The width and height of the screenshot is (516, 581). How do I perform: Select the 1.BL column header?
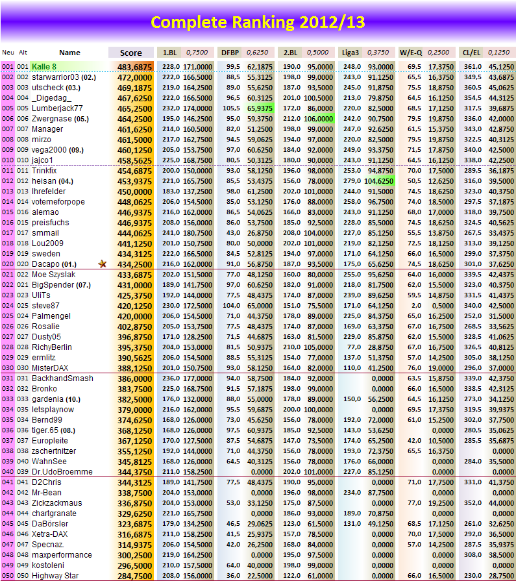pos(169,53)
